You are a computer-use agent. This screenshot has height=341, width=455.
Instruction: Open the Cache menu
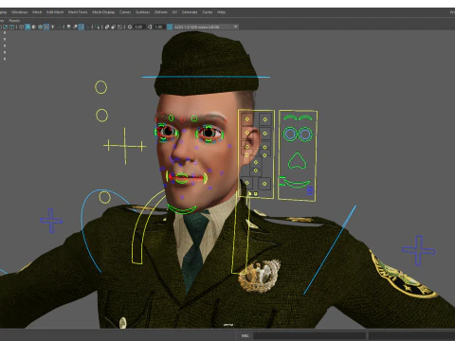tap(208, 12)
